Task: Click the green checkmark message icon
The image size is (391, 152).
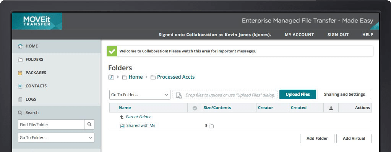Action: pyautogui.click(x=112, y=51)
